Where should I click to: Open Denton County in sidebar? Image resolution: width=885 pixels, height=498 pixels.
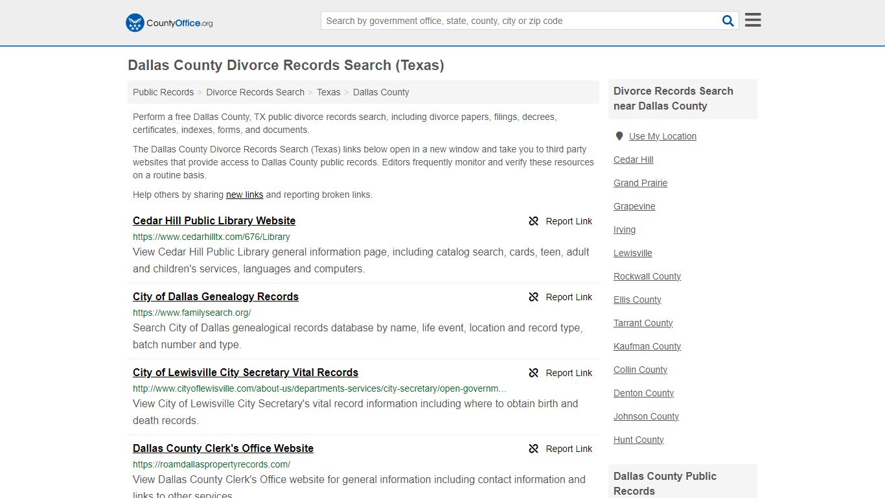(643, 393)
